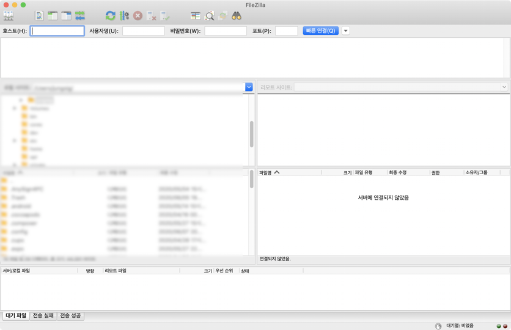This screenshot has height=330, width=511.
Task: Switch to the 전송 성공 tab
Action: pos(70,315)
